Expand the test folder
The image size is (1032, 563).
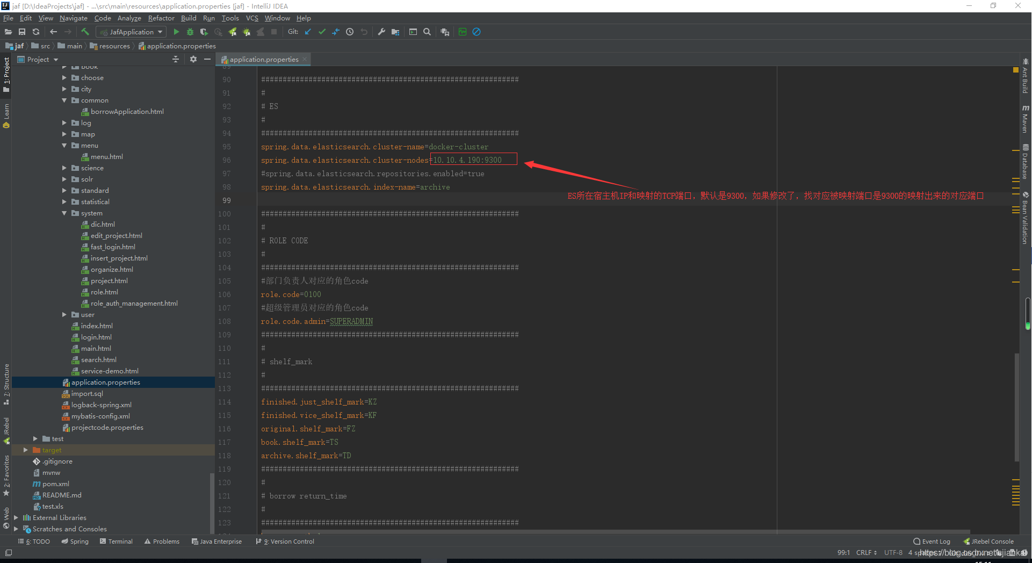point(35,439)
